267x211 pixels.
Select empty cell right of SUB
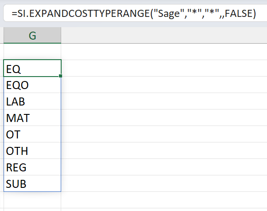pyautogui.click(x=164, y=183)
